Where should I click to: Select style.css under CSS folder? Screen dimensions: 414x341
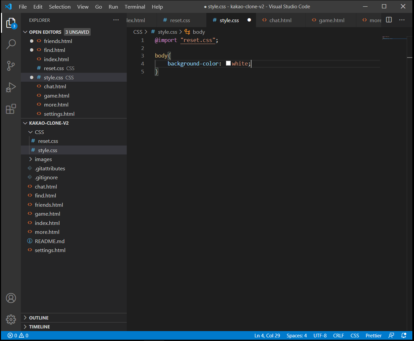[x=74, y=150]
